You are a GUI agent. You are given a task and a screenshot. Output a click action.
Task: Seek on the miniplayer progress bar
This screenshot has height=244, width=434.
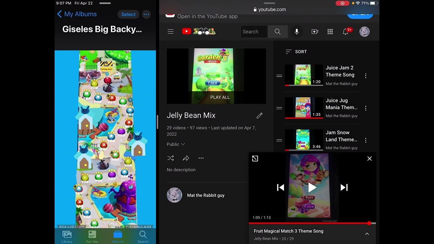[312, 223]
